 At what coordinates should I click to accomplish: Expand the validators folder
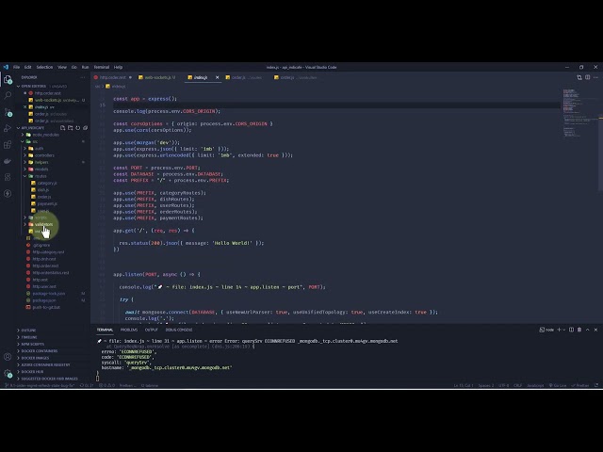(43, 224)
